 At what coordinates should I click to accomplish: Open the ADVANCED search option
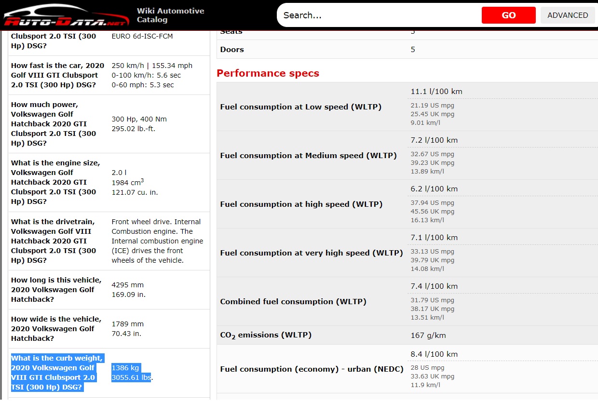point(568,15)
